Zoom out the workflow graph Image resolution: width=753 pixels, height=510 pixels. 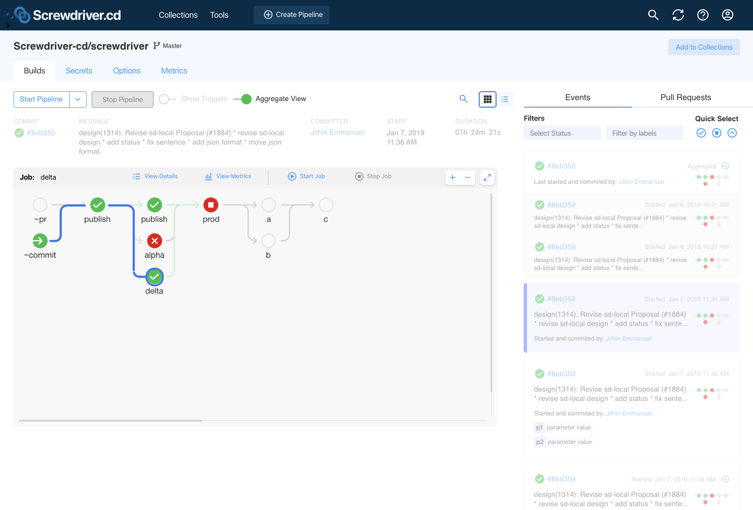tap(468, 177)
